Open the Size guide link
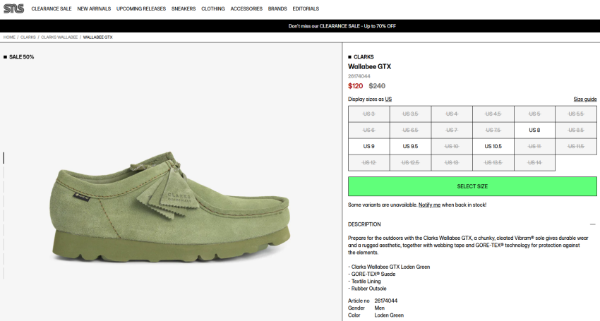The height and width of the screenshot is (321, 600). click(584, 99)
